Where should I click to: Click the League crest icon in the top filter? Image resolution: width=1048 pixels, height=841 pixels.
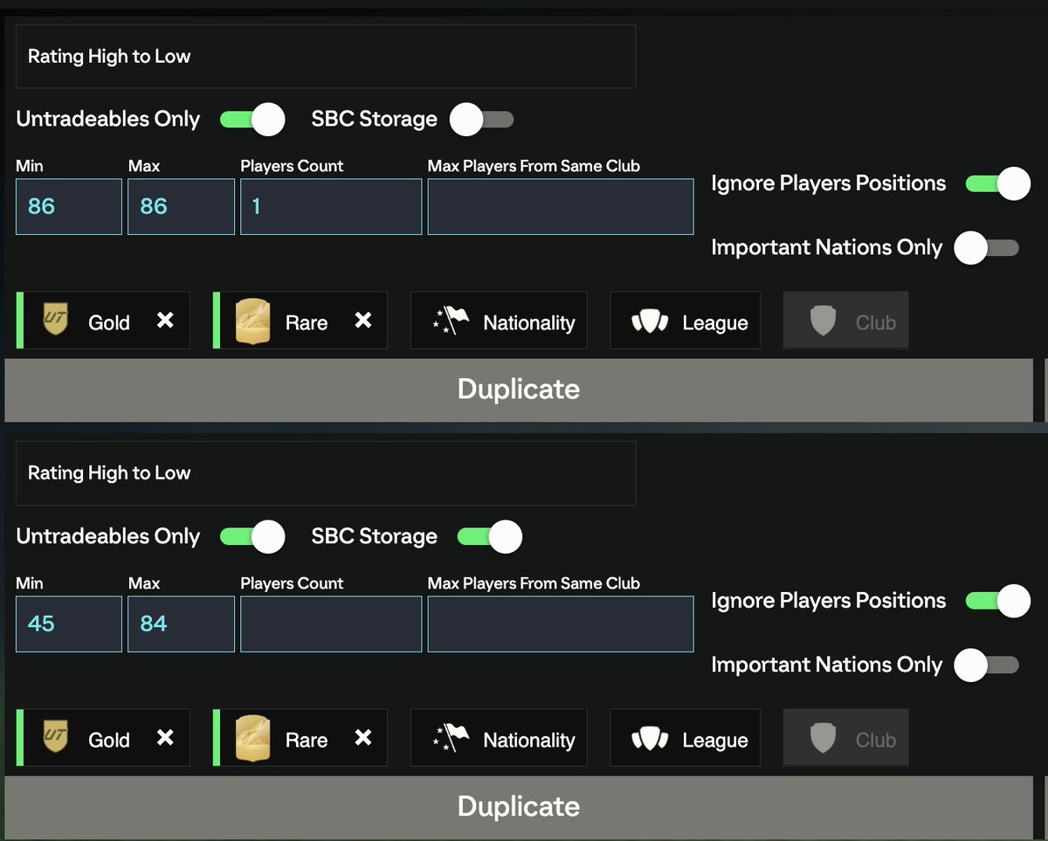(x=649, y=322)
